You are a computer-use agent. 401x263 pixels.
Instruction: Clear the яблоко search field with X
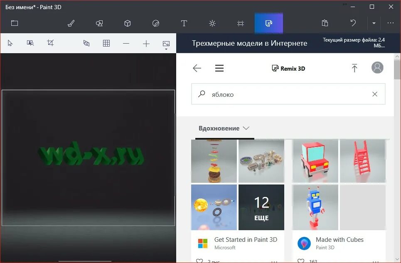[x=374, y=94]
